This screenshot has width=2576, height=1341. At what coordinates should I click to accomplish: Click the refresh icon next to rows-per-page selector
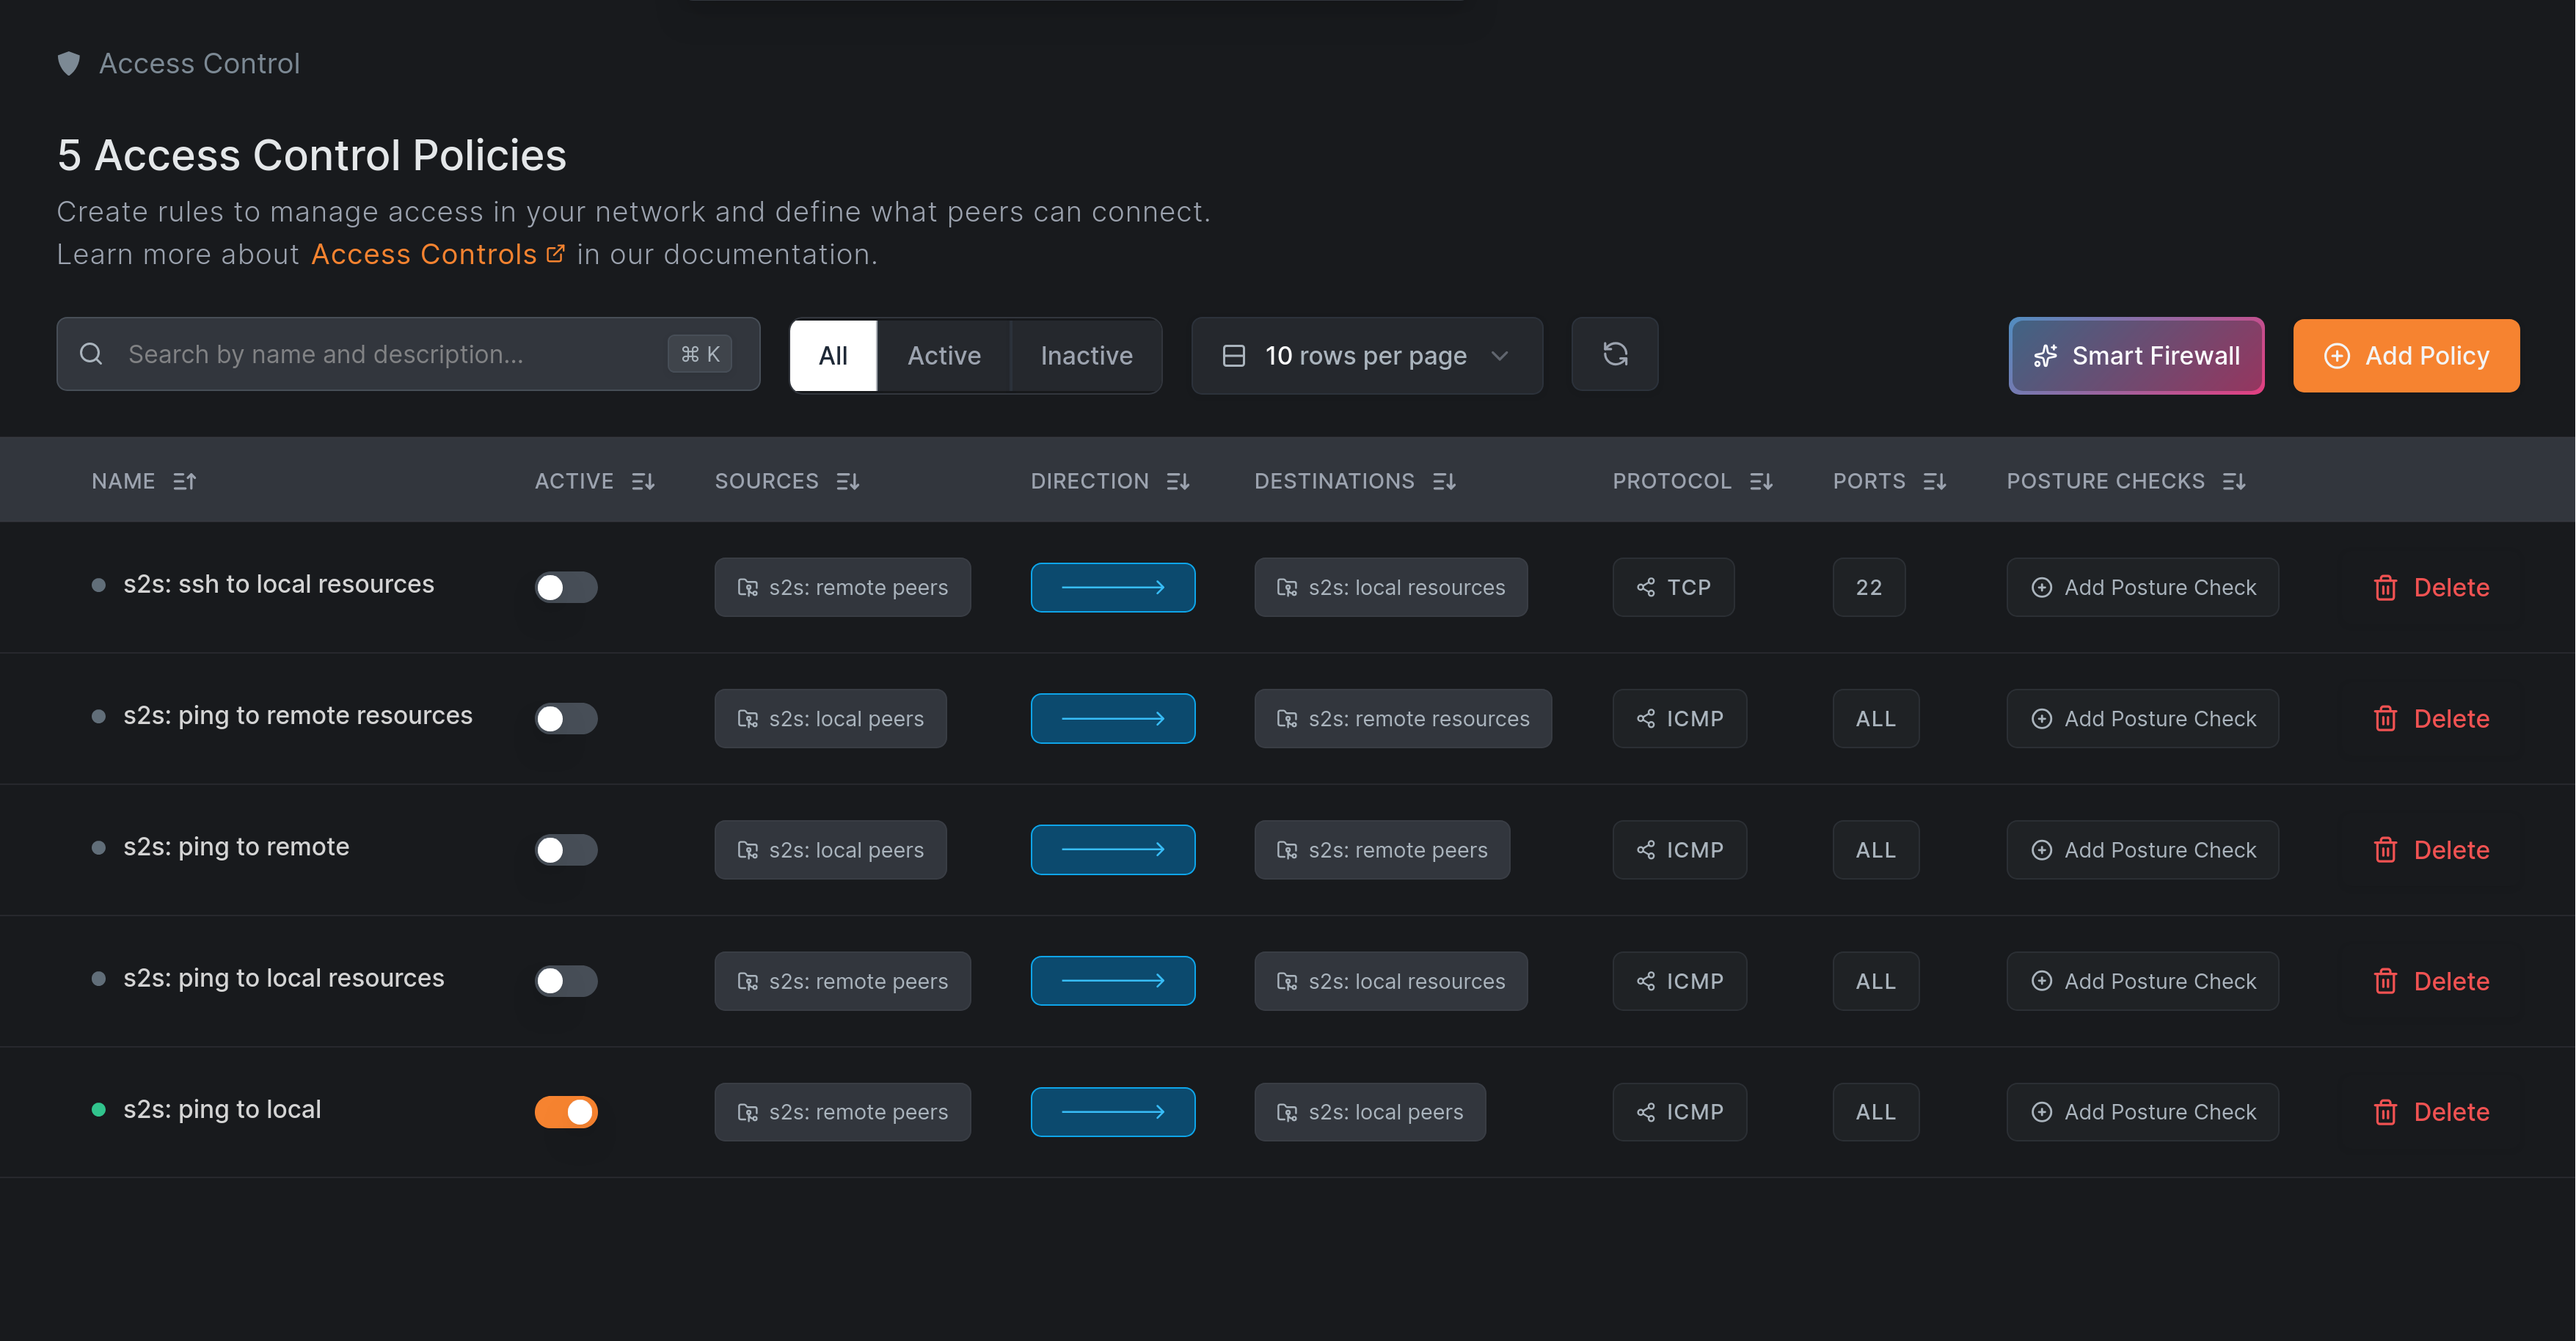point(1614,354)
